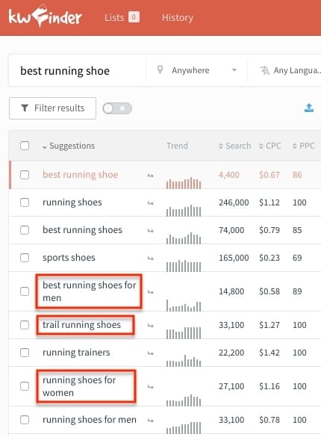Image resolution: width=321 pixels, height=437 pixels.
Task: Check the box for trail running shoes
Action: 25,325
